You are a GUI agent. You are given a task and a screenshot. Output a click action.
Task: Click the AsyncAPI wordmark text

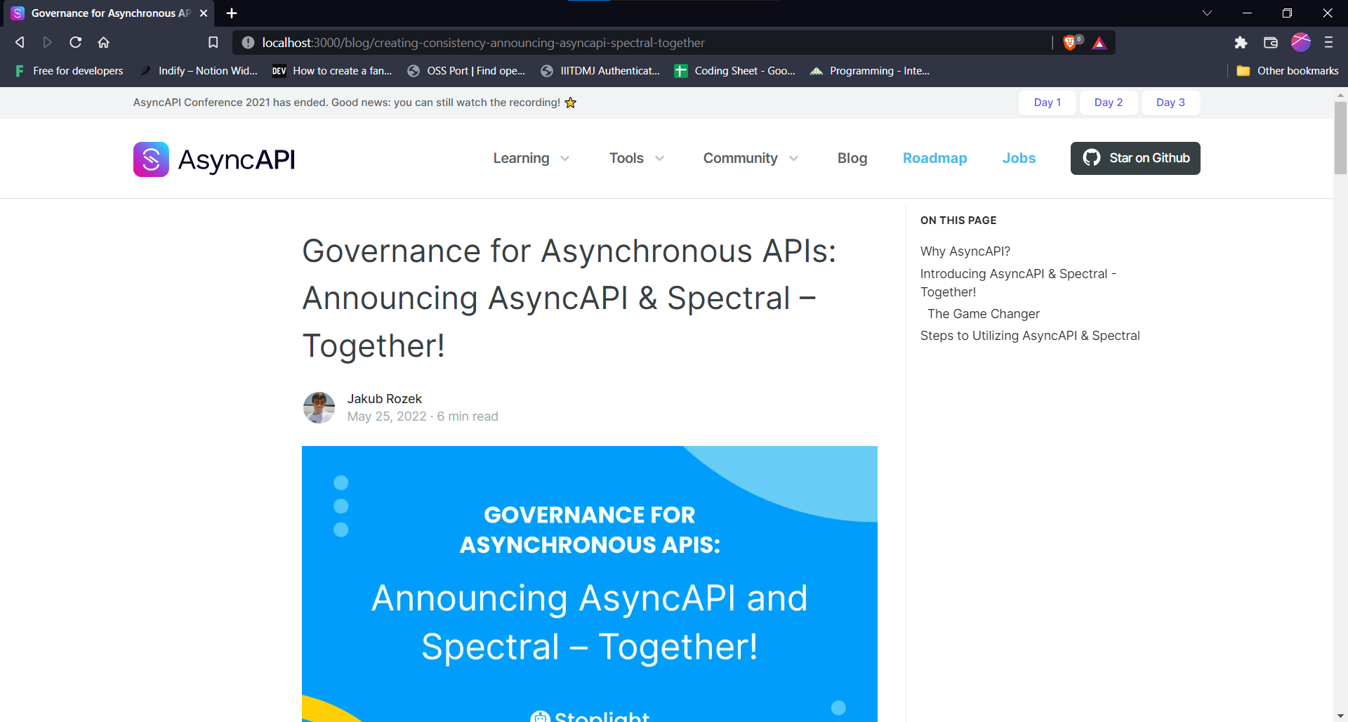click(237, 160)
